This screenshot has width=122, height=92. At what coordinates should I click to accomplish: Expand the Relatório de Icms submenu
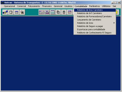pyautogui.click(x=95, y=23)
